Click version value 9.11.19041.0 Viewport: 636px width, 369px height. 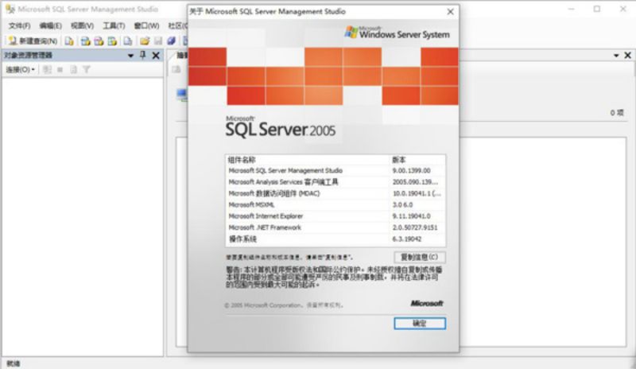click(x=411, y=216)
